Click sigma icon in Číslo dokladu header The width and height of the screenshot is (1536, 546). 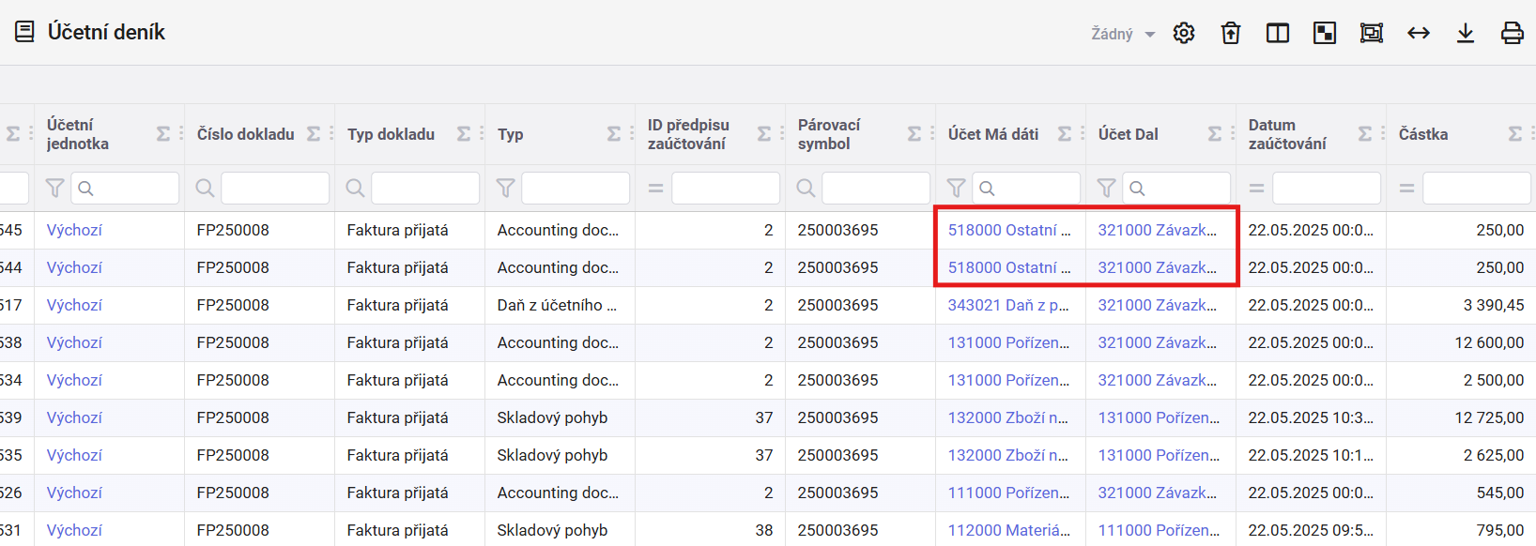pyautogui.click(x=314, y=134)
